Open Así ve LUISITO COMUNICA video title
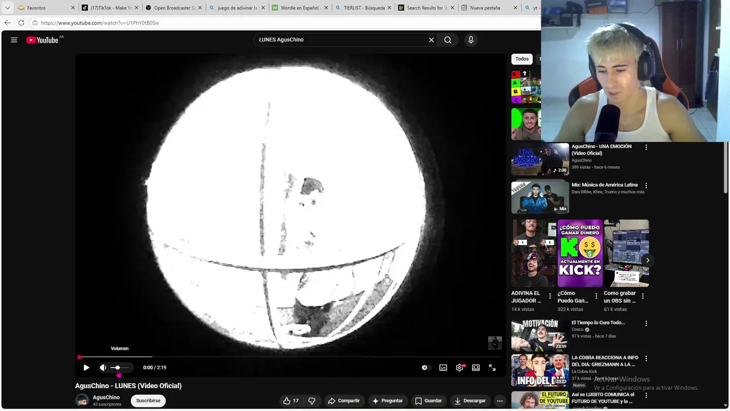 (603, 398)
